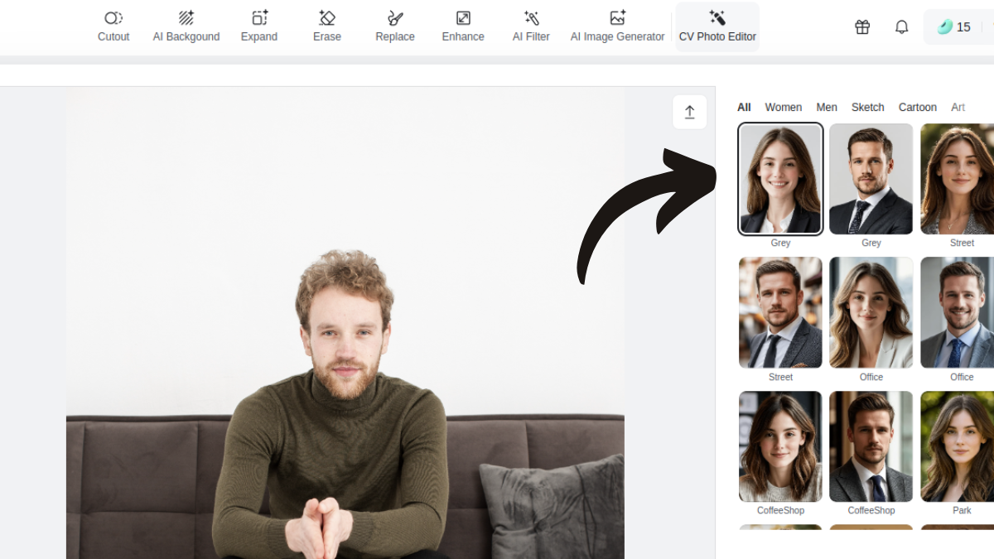The height and width of the screenshot is (559, 994).
Task: Select the Cutout tool
Action: point(113,27)
